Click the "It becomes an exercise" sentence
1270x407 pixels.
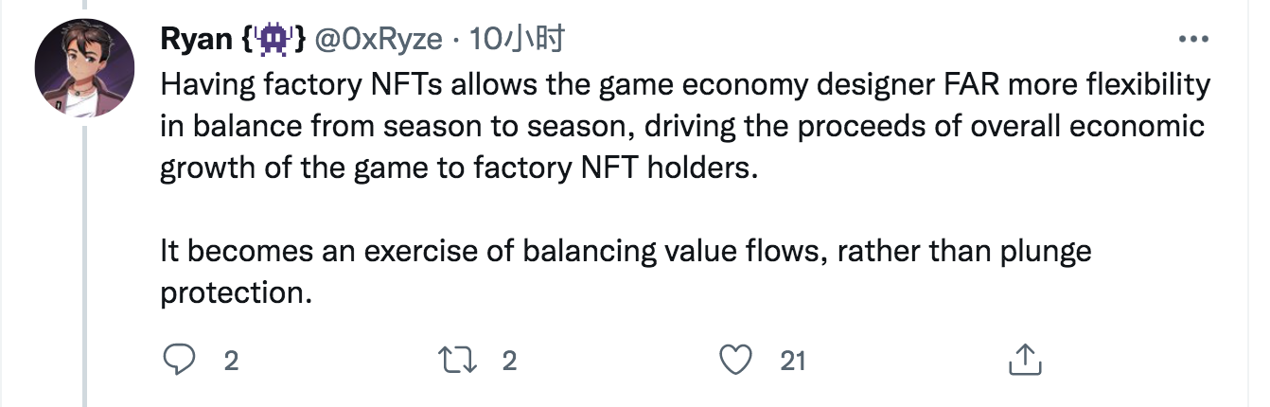pos(626,252)
